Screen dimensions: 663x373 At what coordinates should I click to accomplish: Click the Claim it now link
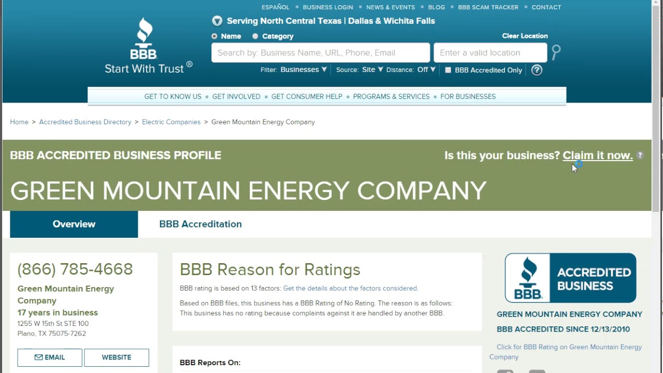598,155
